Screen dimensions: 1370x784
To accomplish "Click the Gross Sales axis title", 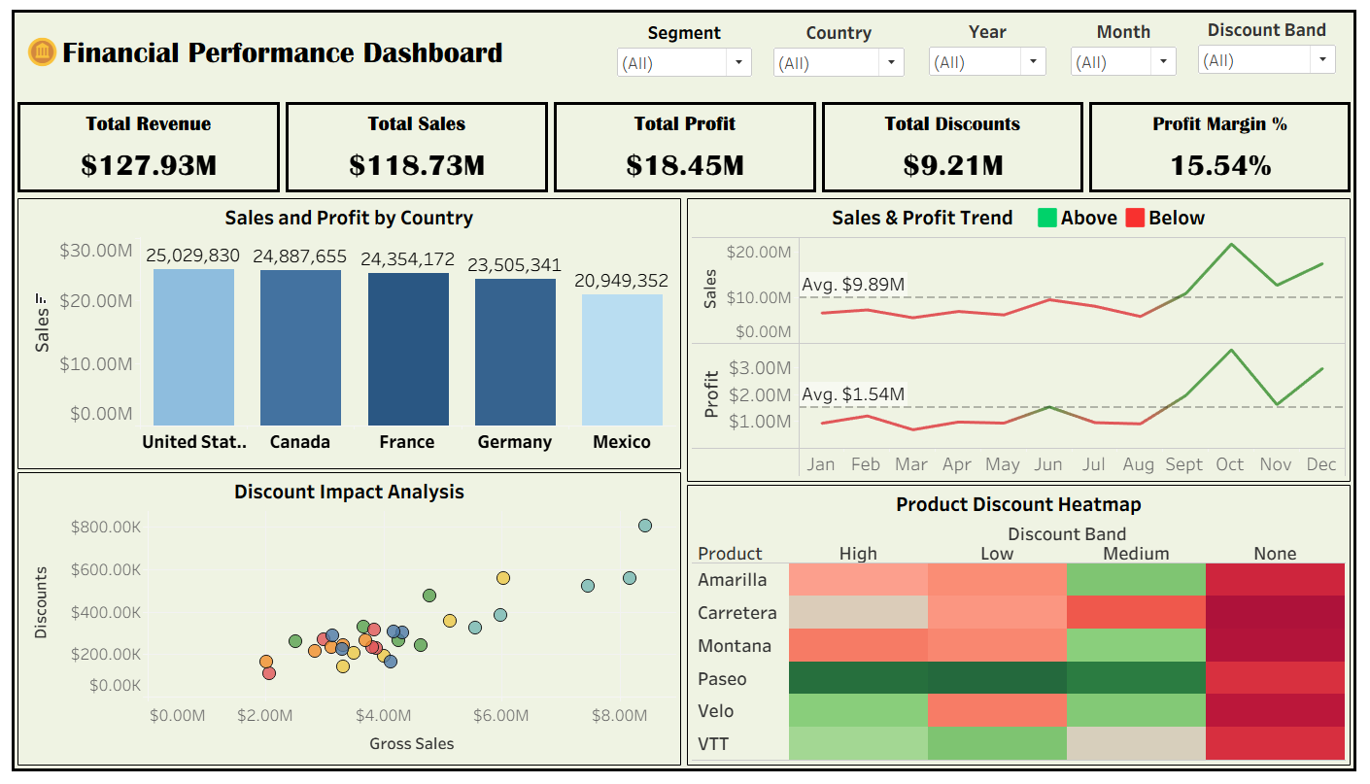I will click(x=412, y=743).
